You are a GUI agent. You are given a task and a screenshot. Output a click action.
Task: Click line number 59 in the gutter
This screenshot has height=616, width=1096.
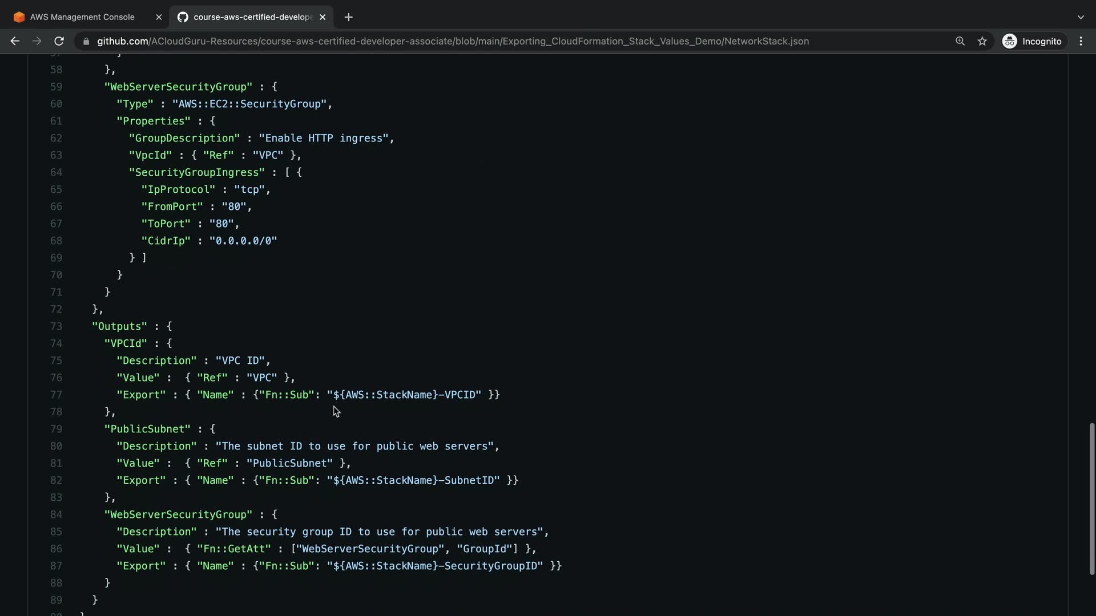coord(56,87)
